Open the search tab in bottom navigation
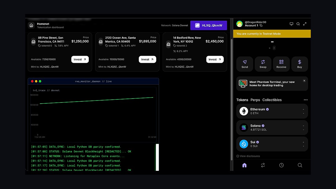 [300, 165]
